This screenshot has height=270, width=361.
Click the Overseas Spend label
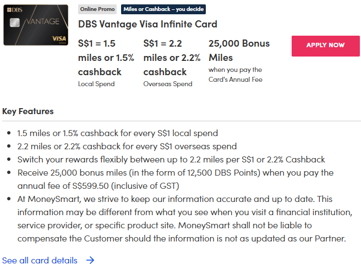pyautogui.click(x=167, y=83)
